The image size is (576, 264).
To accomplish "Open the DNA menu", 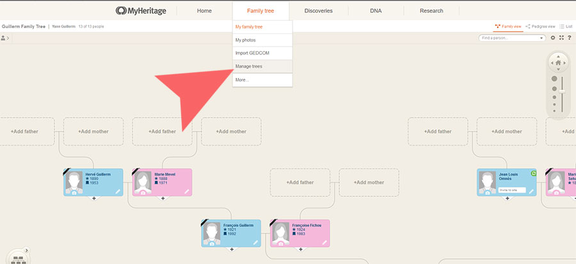I will point(376,11).
